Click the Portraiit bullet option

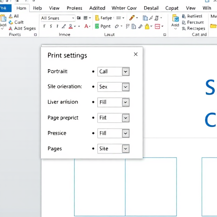pos(93,72)
